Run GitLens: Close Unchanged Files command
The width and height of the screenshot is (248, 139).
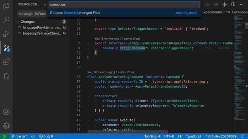click(124, 13)
